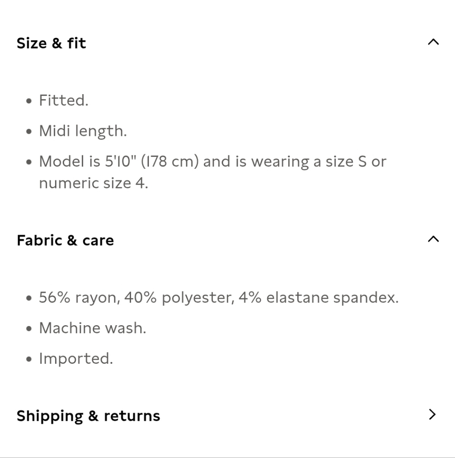Screen dimensions: 455x458
Task: Select the Midi length. list item
Action: click(83, 131)
